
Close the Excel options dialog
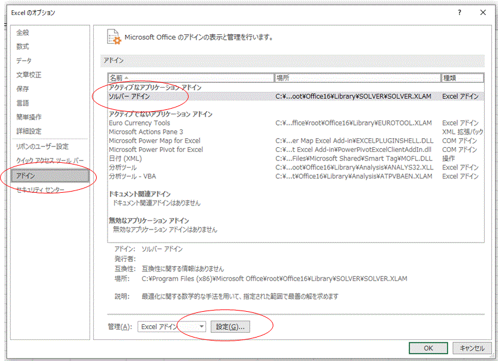(482, 12)
